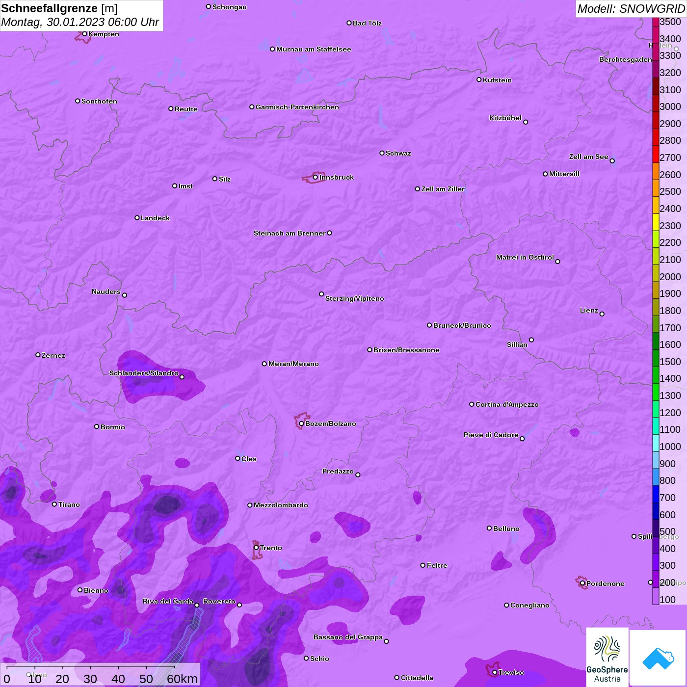This screenshot has height=687, width=687.
Task: Click the Reutte label
Action: 186,109
